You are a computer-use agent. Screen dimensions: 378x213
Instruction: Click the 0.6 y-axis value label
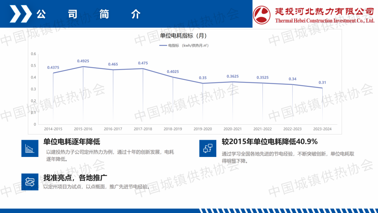coord(34,54)
